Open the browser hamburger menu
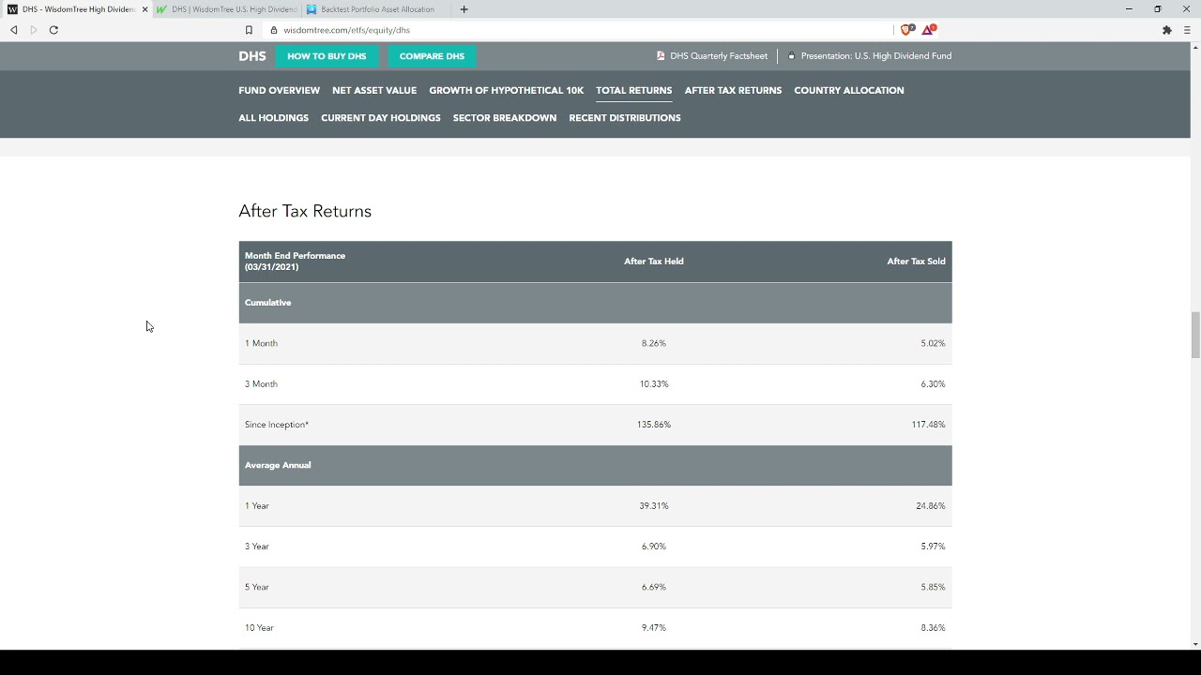The height and width of the screenshot is (675, 1201). point(1187,30)
